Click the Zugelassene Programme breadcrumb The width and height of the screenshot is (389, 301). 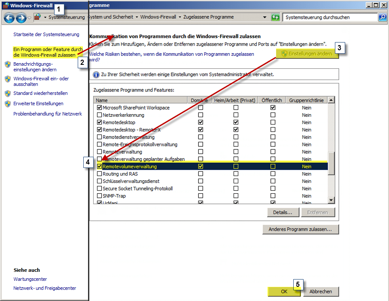(208, 17)
